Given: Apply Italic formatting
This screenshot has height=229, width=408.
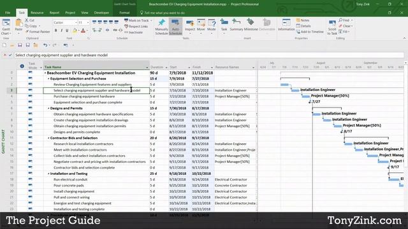Looking at the screenshot, I should [61, 31].
